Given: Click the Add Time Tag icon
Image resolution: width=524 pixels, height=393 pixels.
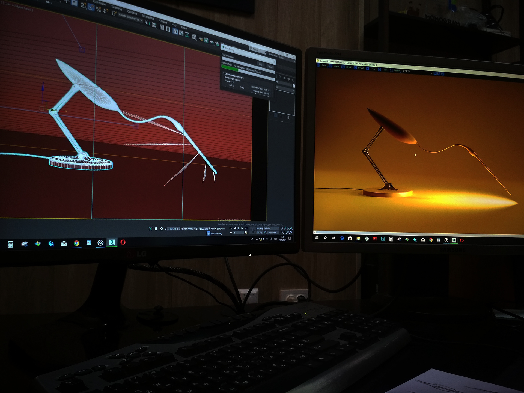Looking at the screenshot, I should pos(208,233).
